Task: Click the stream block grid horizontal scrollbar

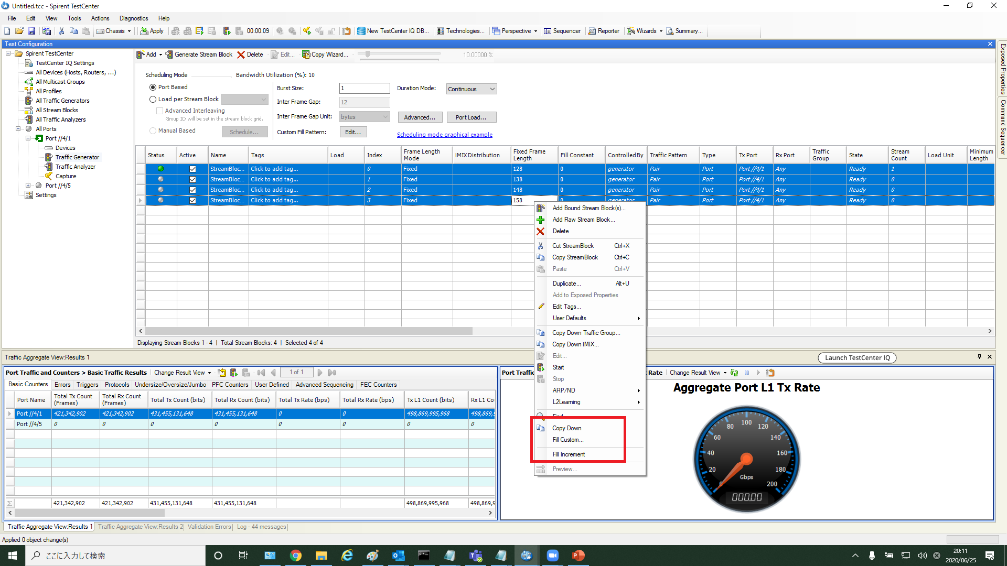Action: 309,331
